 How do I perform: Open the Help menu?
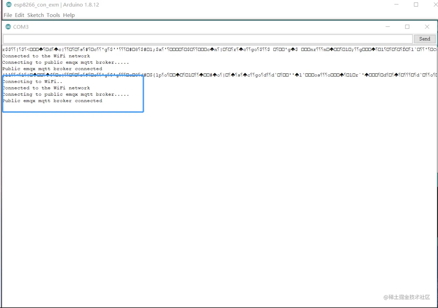(x=69, y=15)
